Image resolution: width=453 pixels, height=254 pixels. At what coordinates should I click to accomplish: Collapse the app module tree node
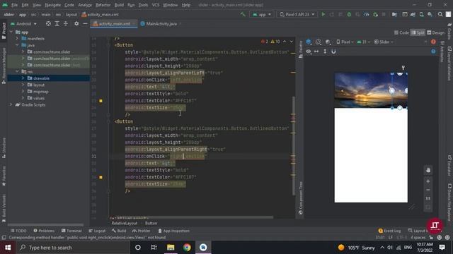(x=11, y=32)
